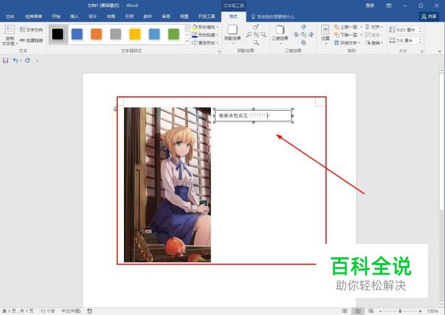
Task: Click the Tell Me search box
Action: [273, 16]
